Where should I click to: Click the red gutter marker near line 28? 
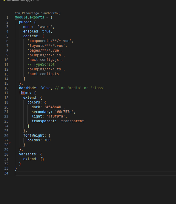coord(10,143)
